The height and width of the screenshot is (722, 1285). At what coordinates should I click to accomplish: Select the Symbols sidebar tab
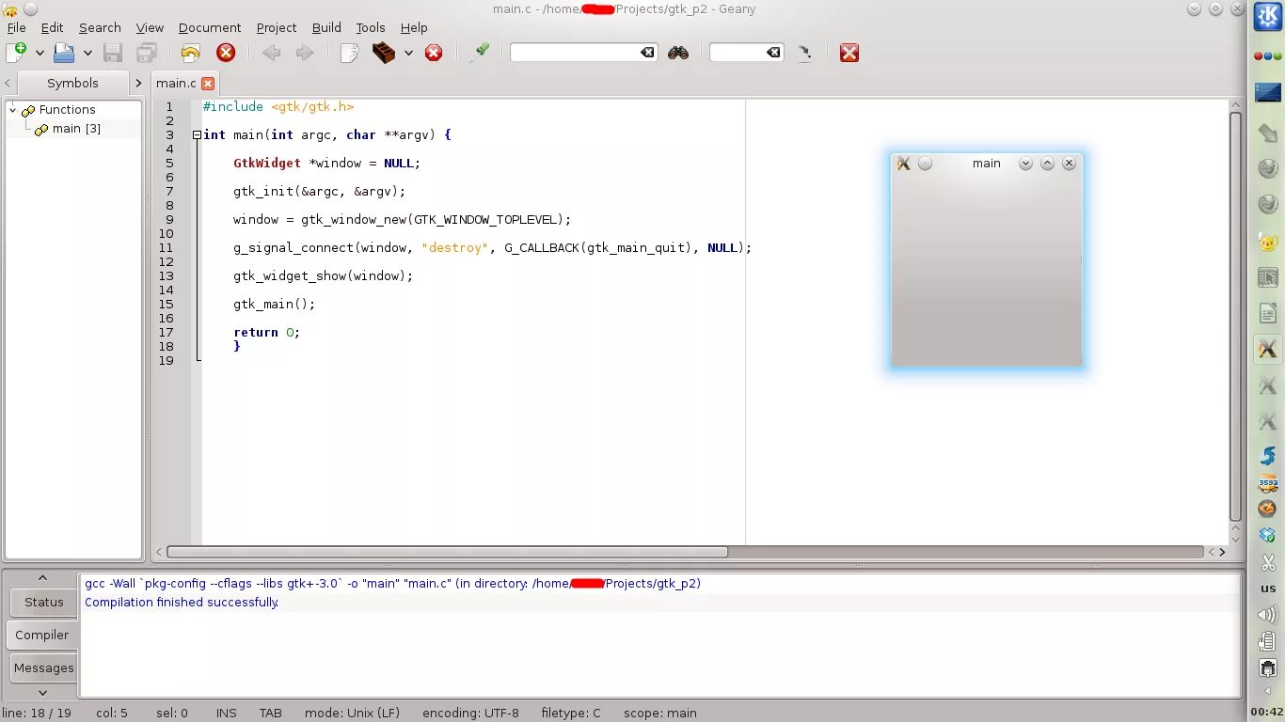(72, 83)
